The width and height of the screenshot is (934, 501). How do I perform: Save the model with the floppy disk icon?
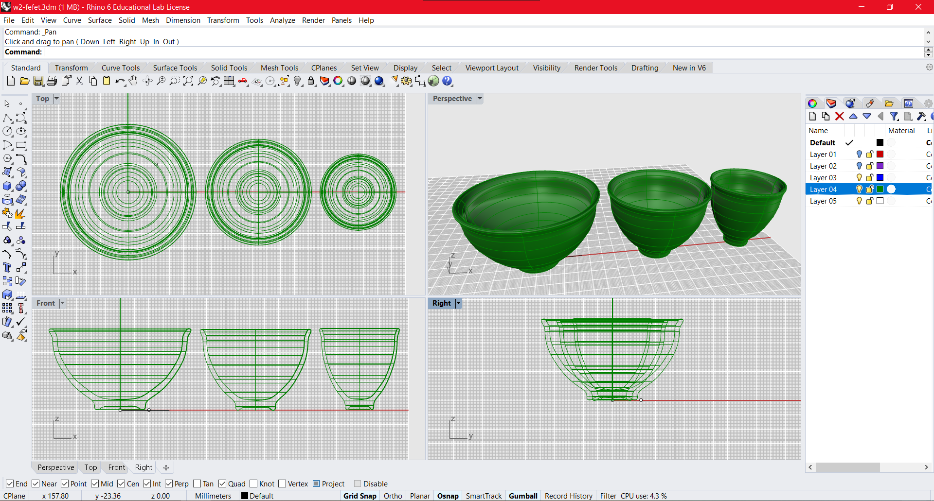pos(38,81)
